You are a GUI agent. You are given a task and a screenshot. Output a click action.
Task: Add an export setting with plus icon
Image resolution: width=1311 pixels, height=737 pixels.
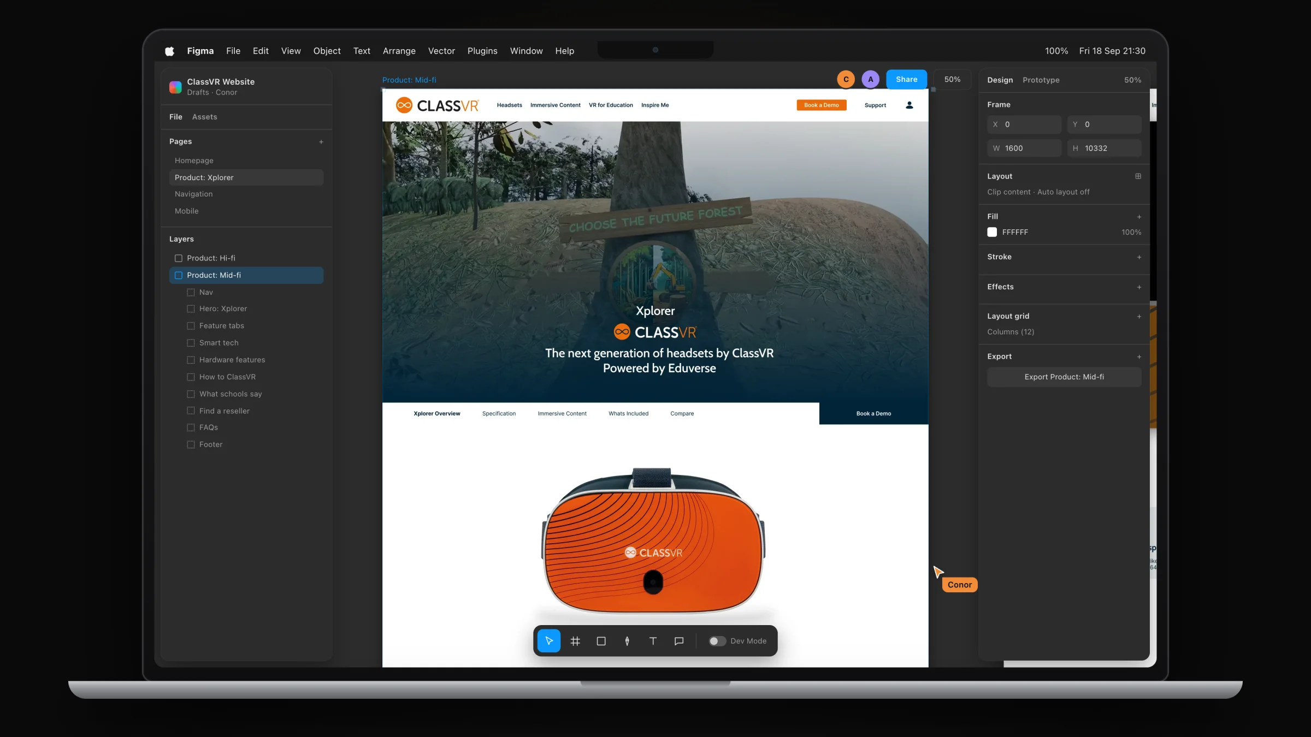[1139, 357]
